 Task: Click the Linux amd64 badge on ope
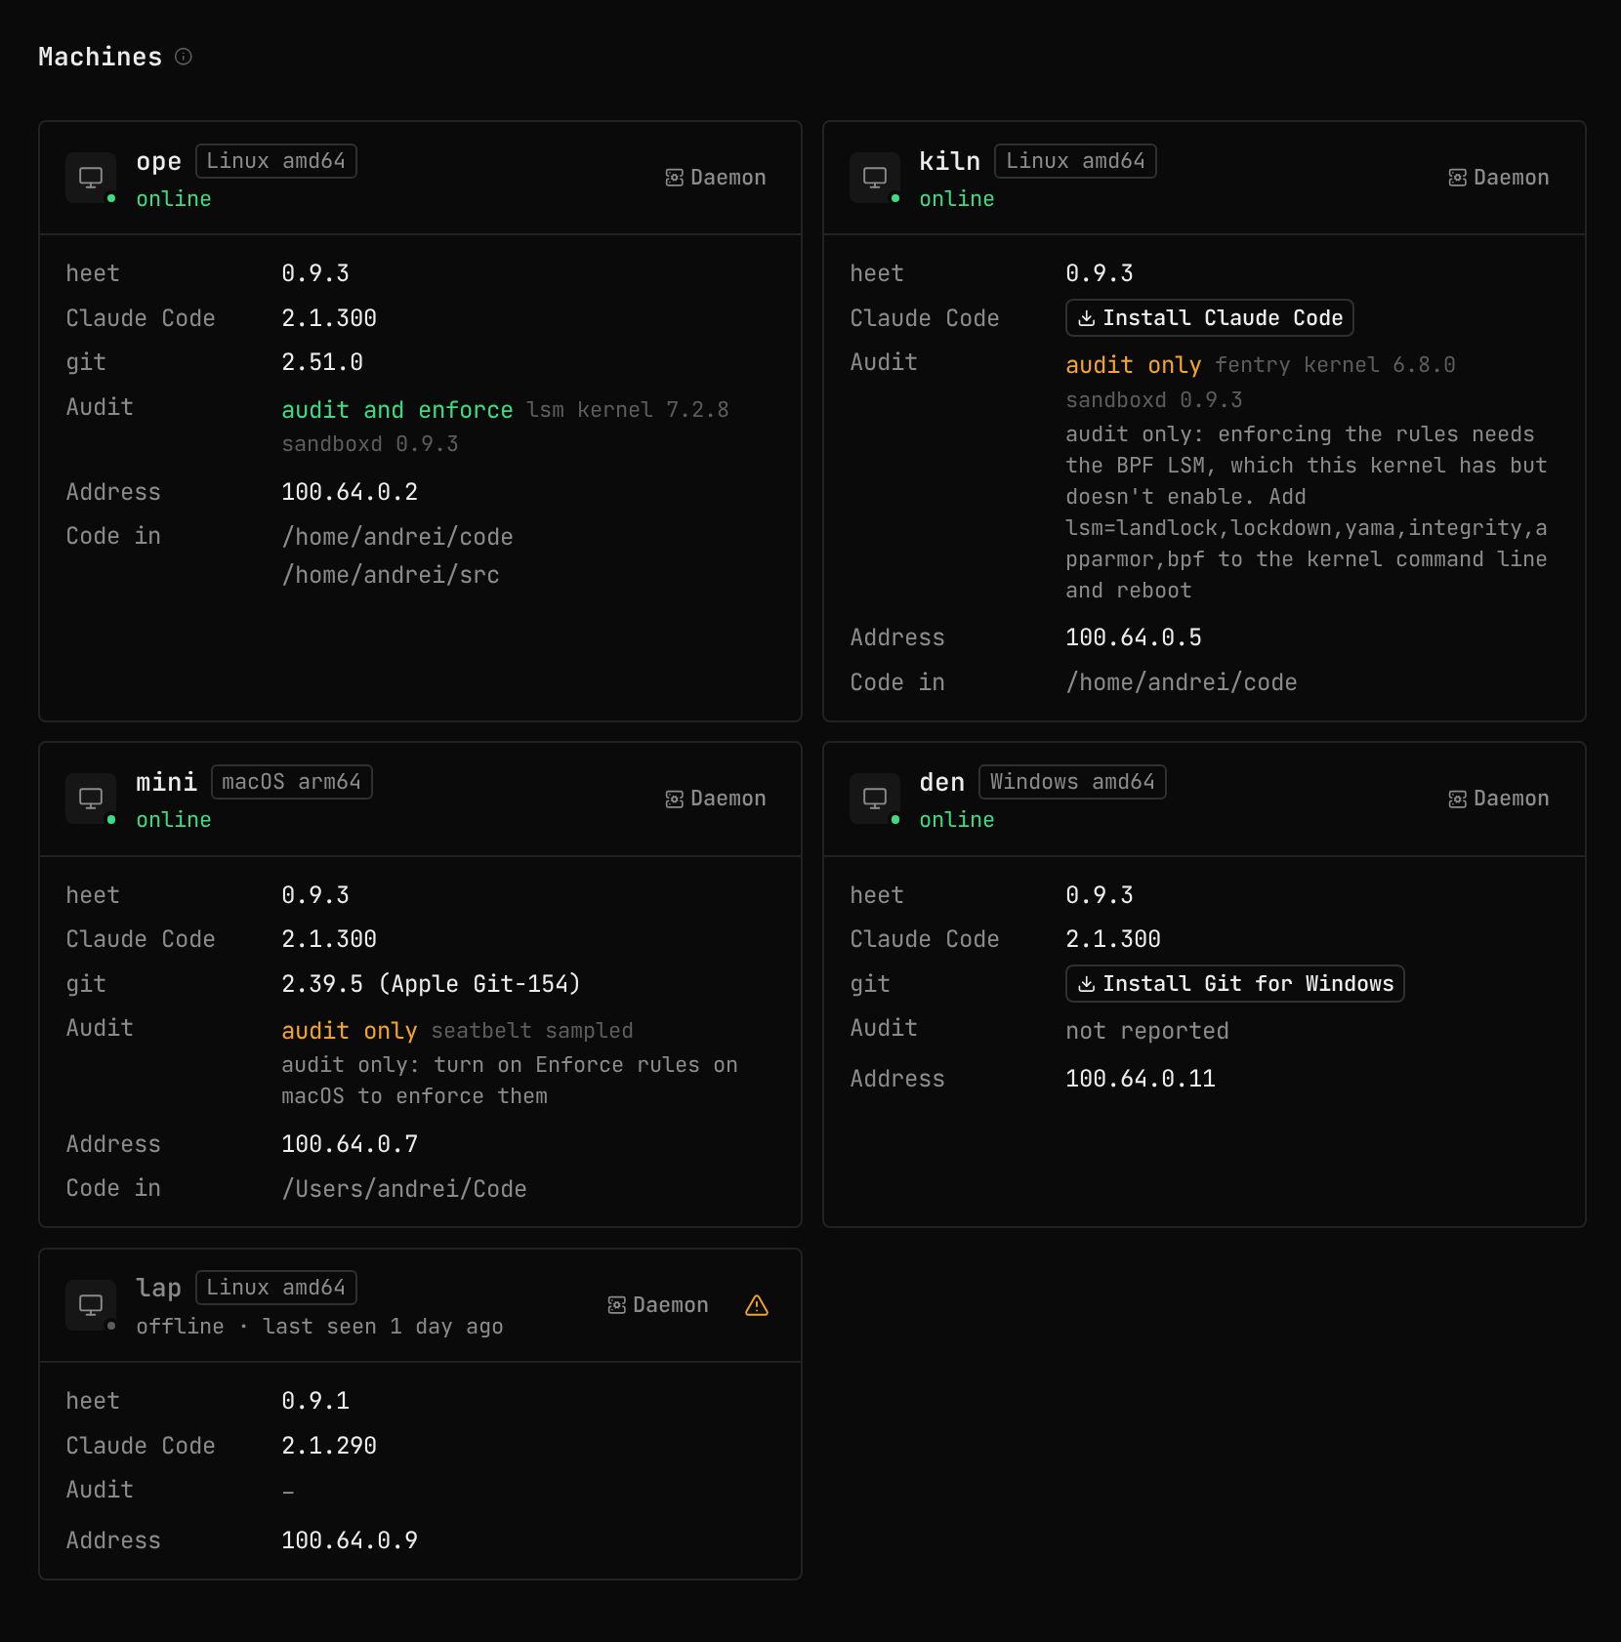(x=276, y=161)
